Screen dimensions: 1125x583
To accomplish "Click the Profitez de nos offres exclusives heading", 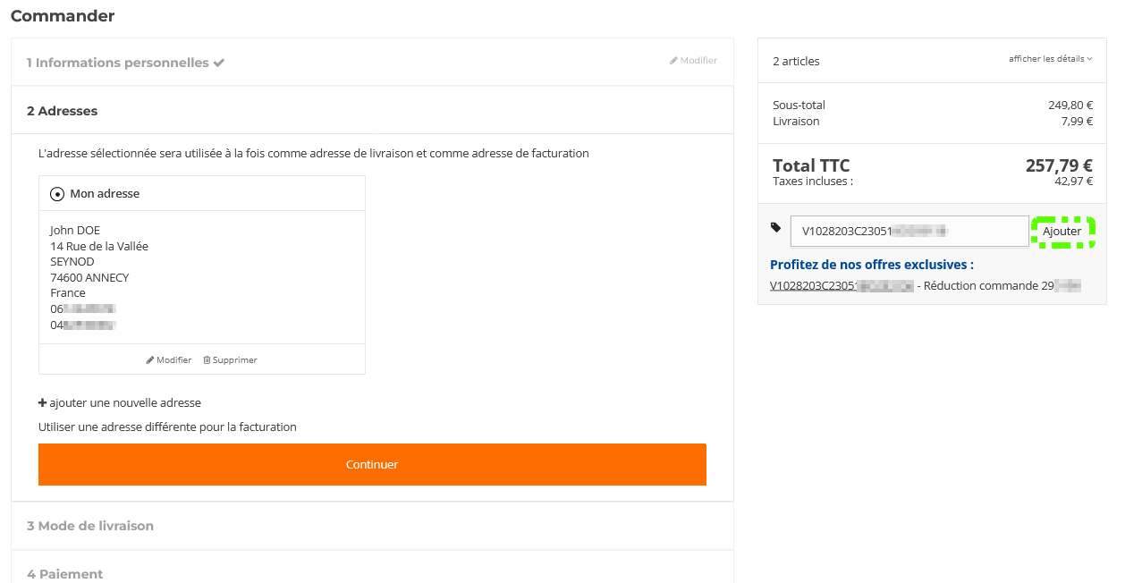I will 871,265.
